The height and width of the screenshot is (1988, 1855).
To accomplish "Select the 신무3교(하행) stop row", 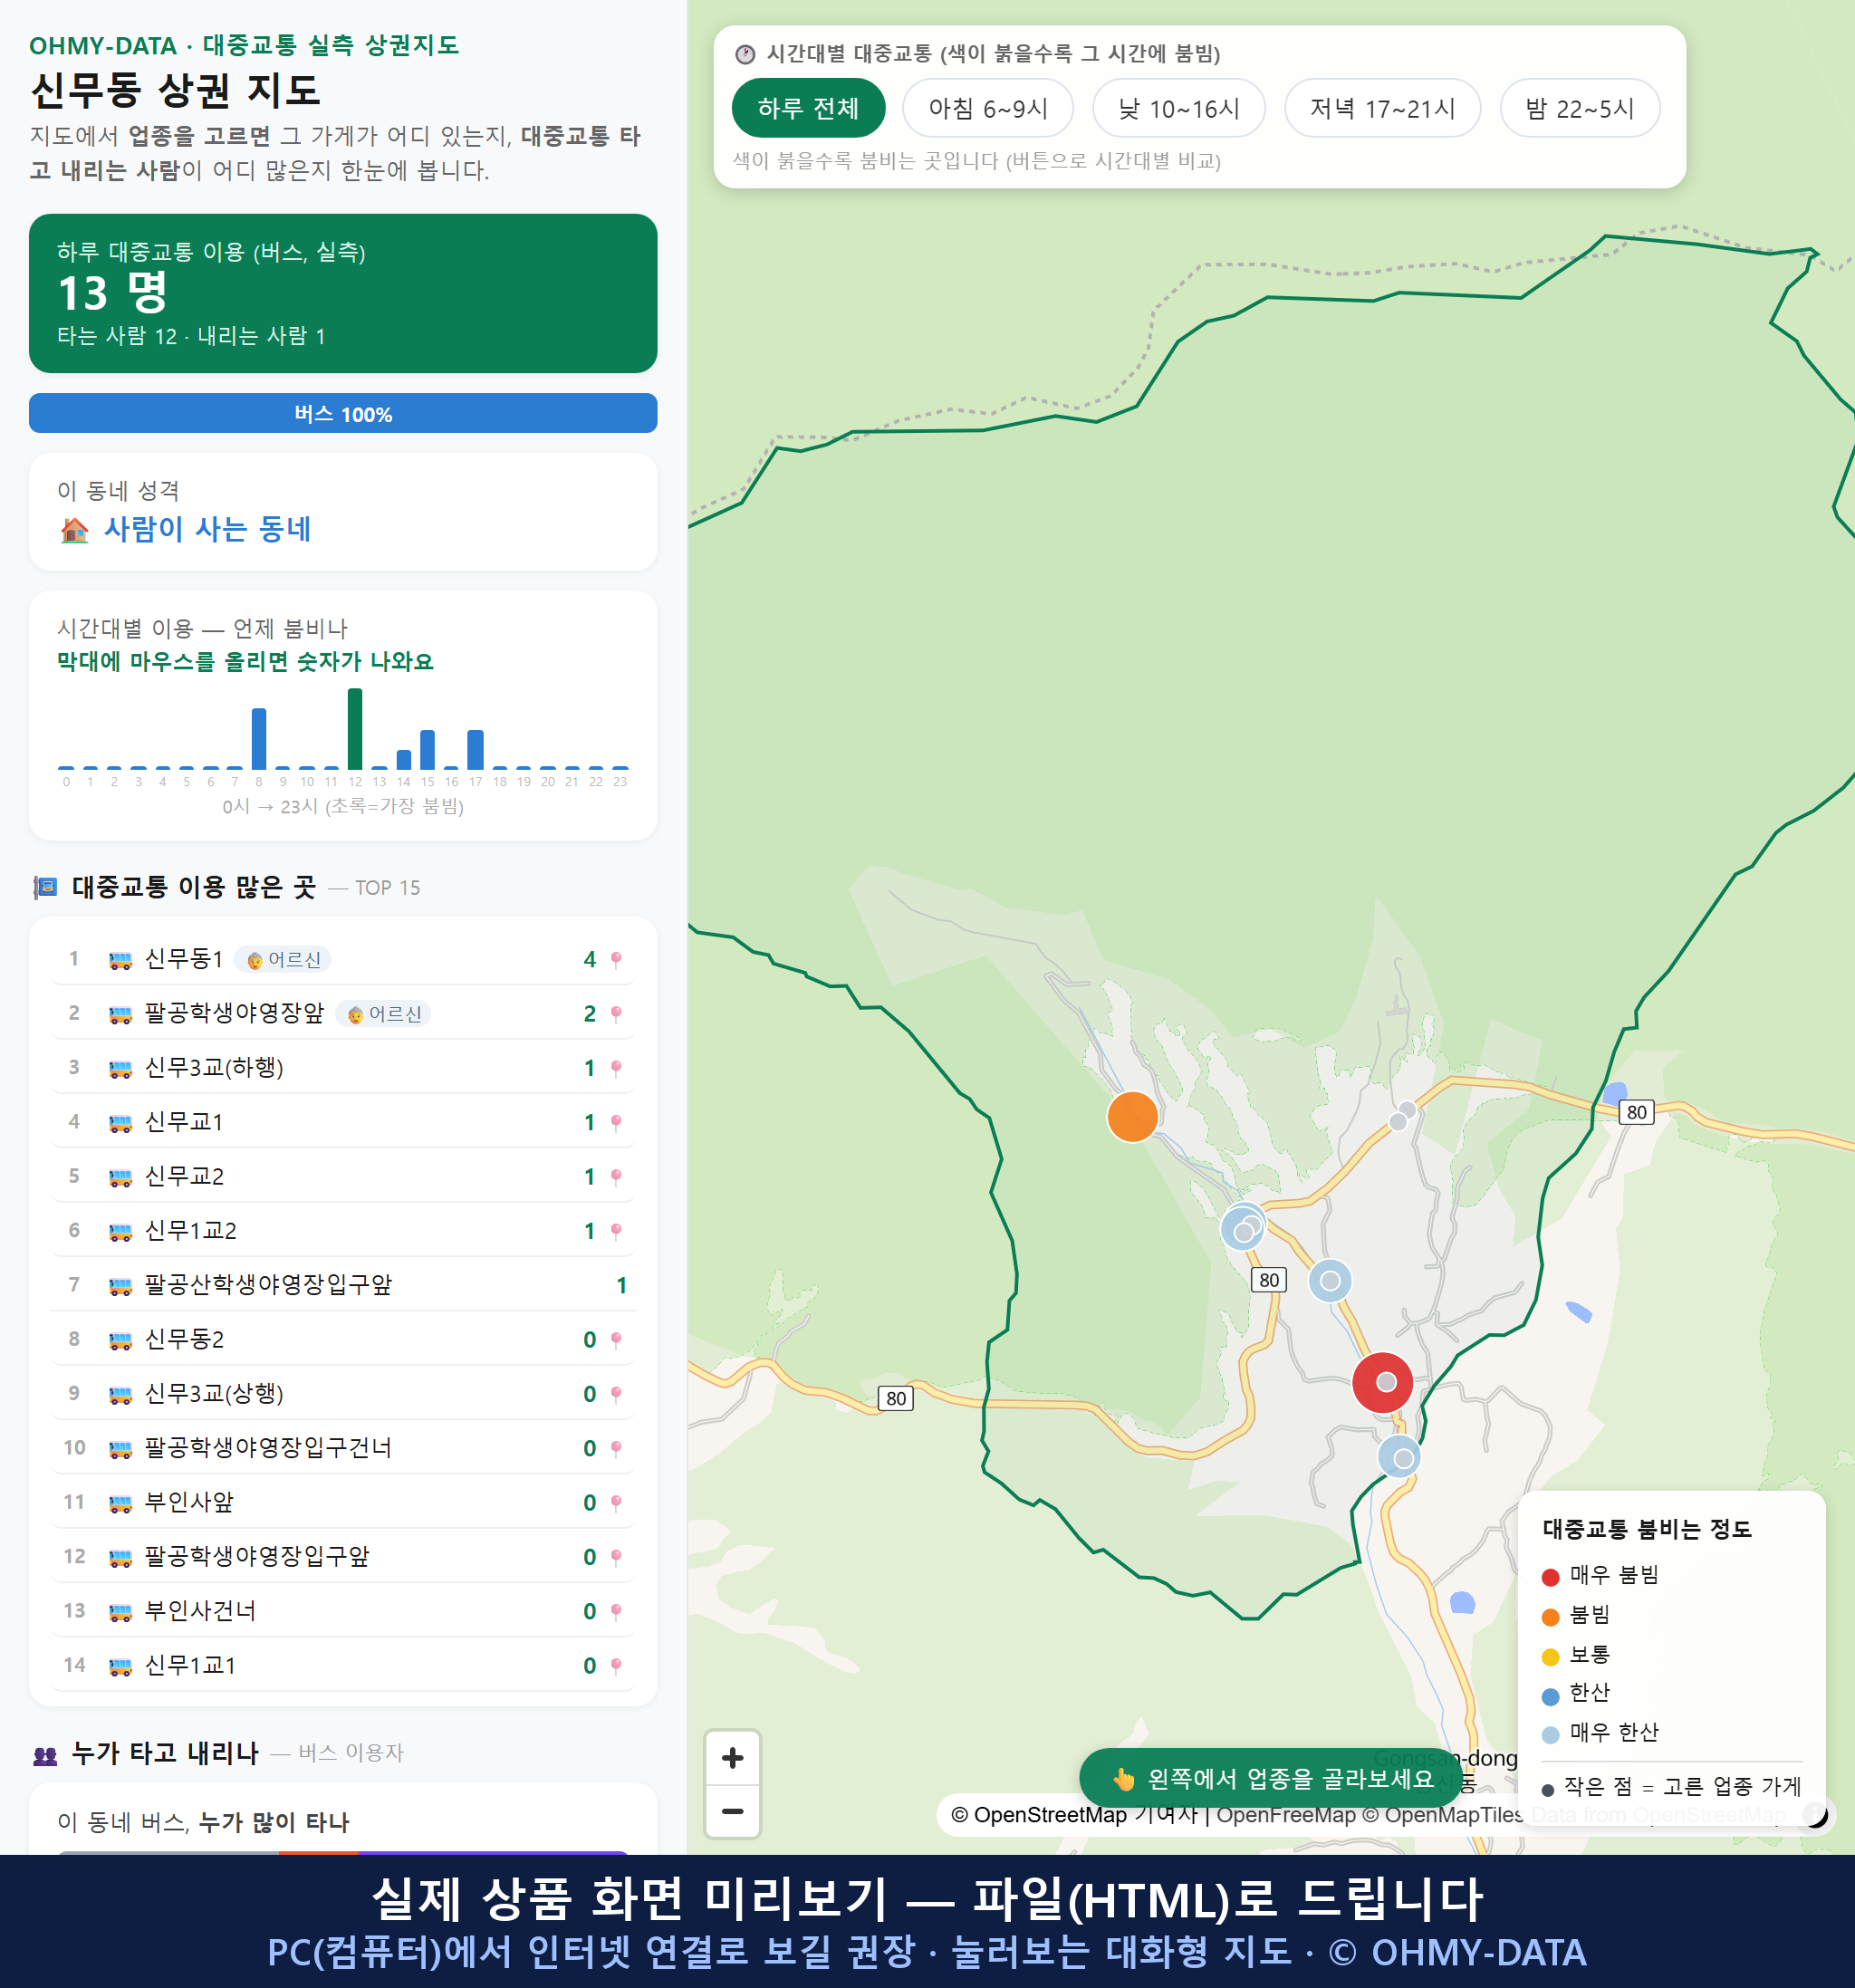I will coord(343,1068).
